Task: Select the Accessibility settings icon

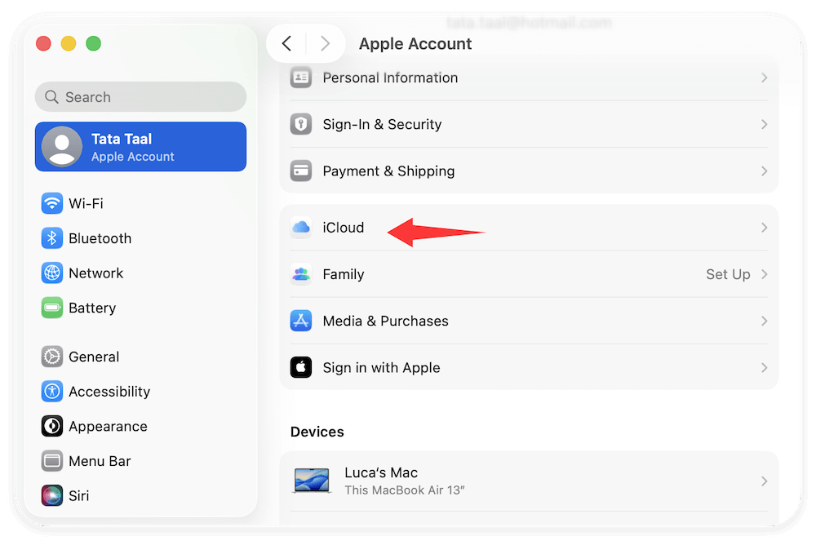Action: (x=51, y=392)
